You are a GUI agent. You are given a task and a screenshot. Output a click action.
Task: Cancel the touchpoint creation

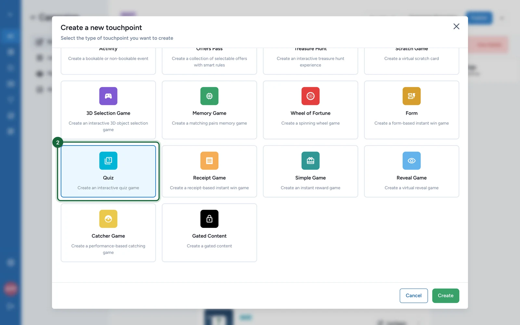point(413,295)
